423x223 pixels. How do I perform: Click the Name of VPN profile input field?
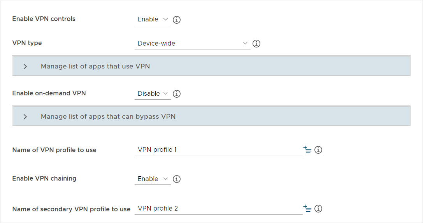(218, 150)
